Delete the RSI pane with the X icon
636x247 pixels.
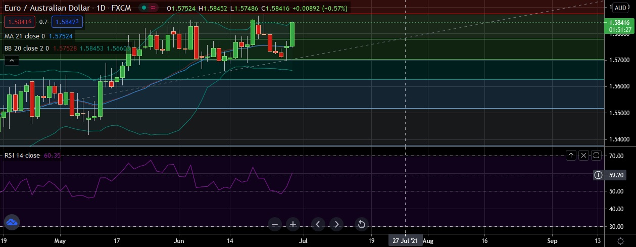[583, 155]
